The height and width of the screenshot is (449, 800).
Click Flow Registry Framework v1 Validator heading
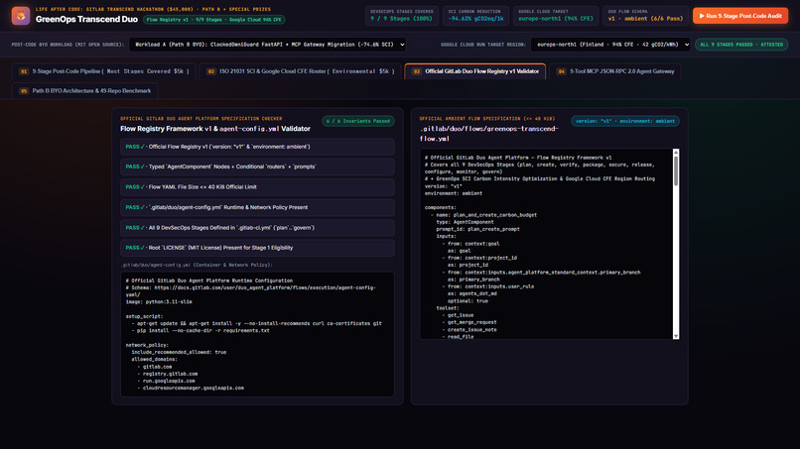click(215, 129)
